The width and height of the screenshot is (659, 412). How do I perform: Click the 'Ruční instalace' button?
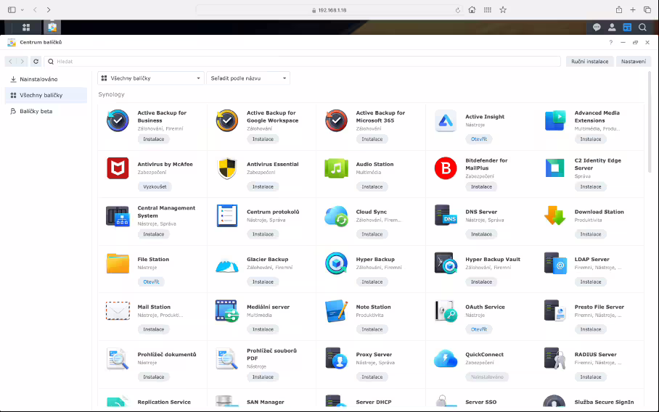(x=589, y=62)
